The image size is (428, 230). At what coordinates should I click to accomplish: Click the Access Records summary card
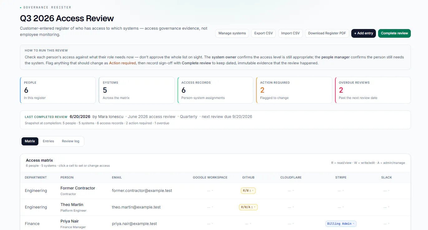pos(215,90)
